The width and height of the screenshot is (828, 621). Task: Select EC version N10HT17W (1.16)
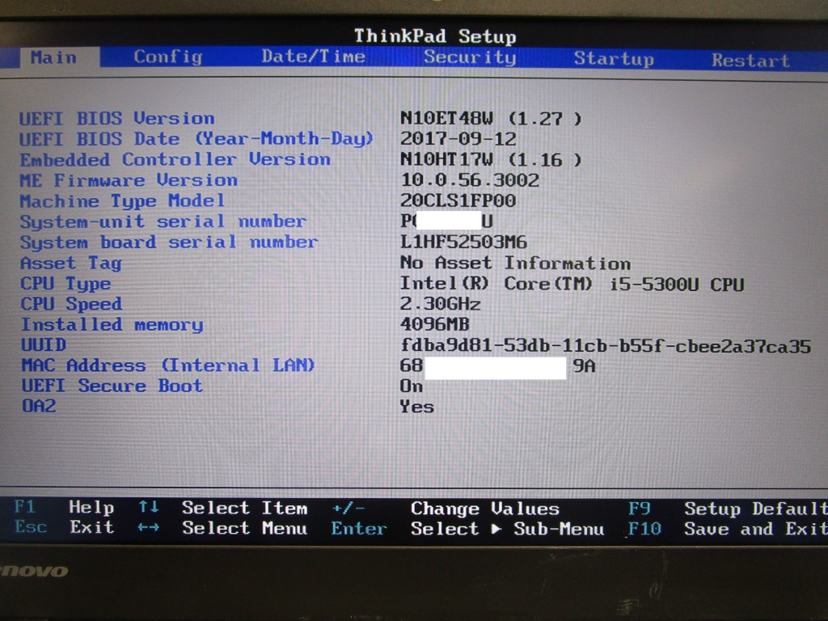coord(491,159)
